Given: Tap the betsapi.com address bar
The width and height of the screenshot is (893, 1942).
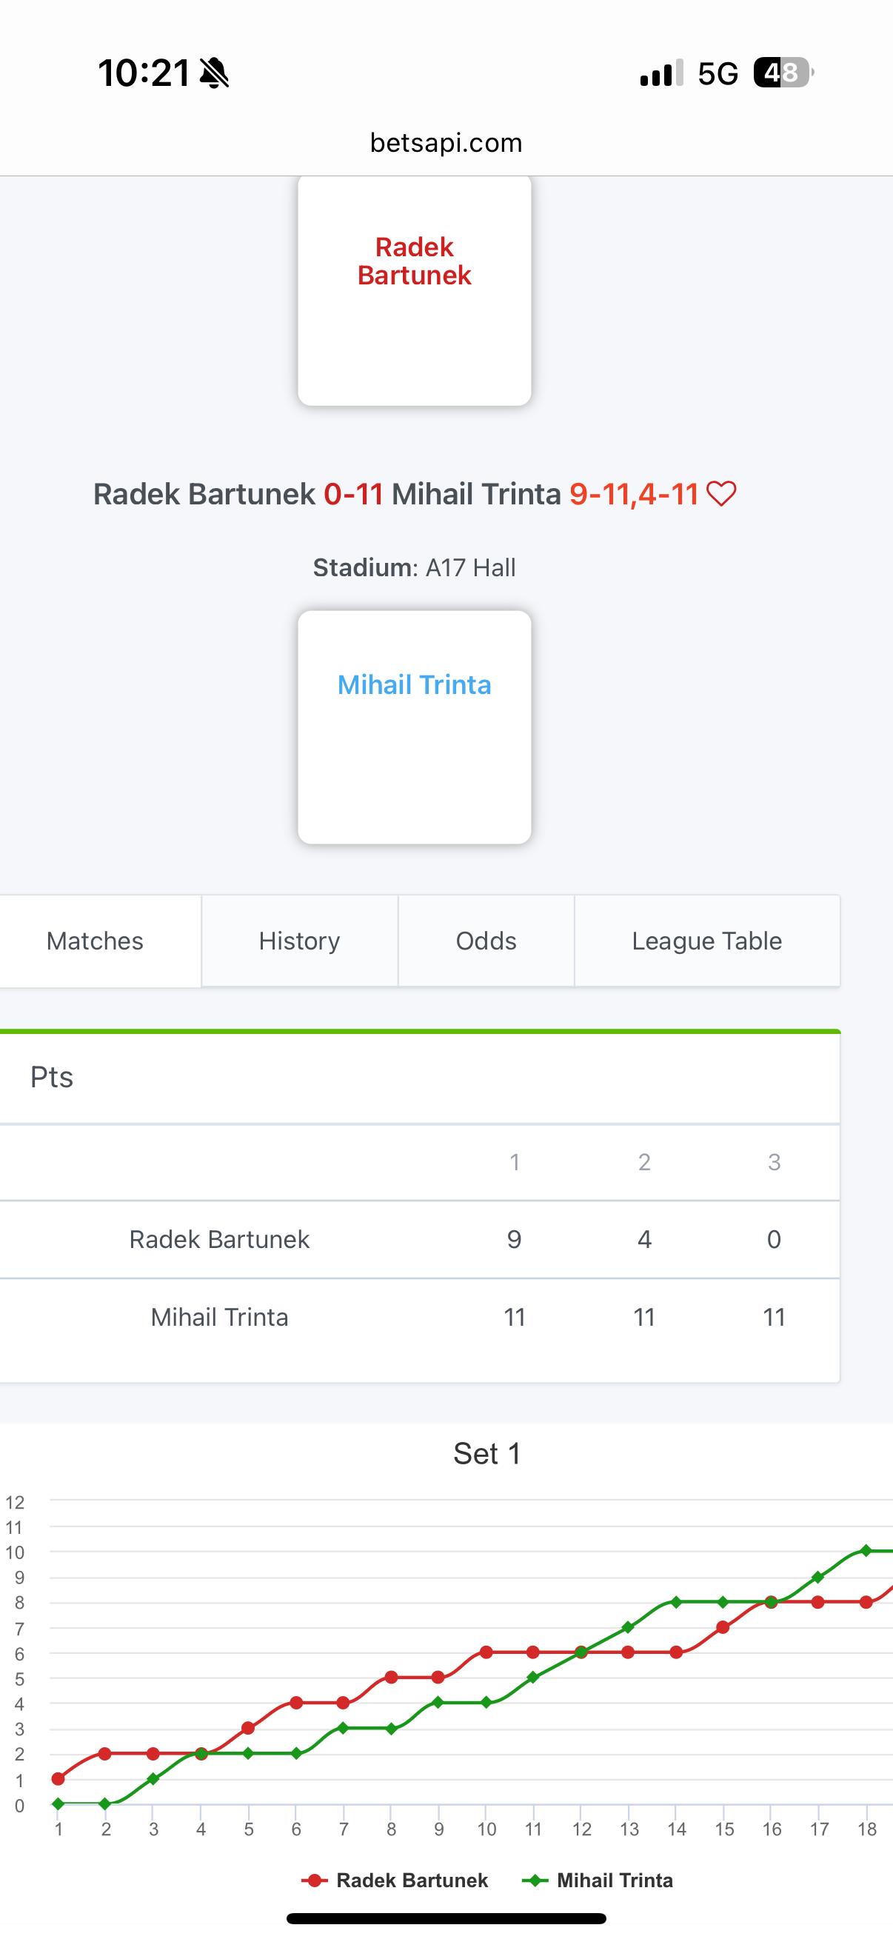Looking at the screenshot, I should (x=446, y=142).
